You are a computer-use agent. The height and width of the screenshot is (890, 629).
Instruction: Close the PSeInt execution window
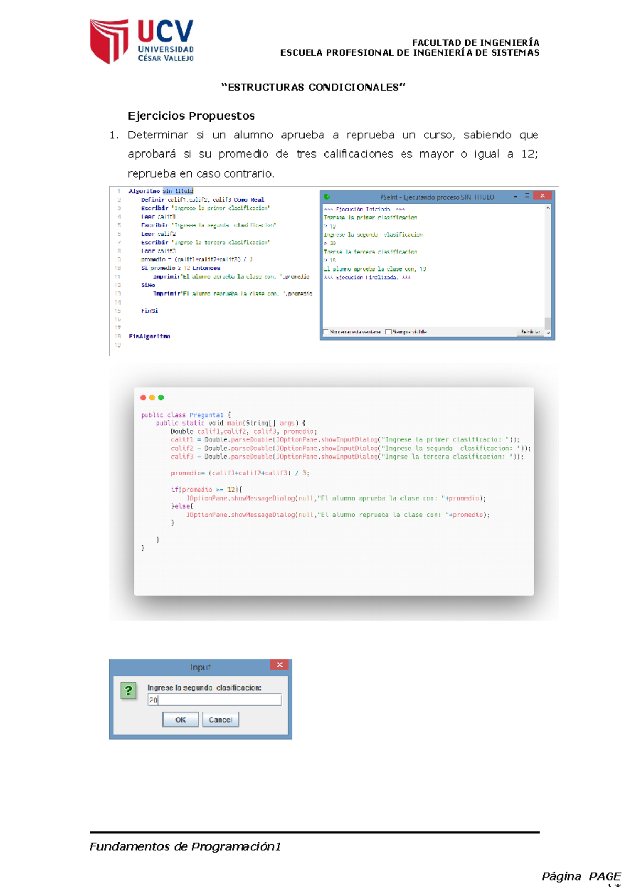[x=543, y=196]
